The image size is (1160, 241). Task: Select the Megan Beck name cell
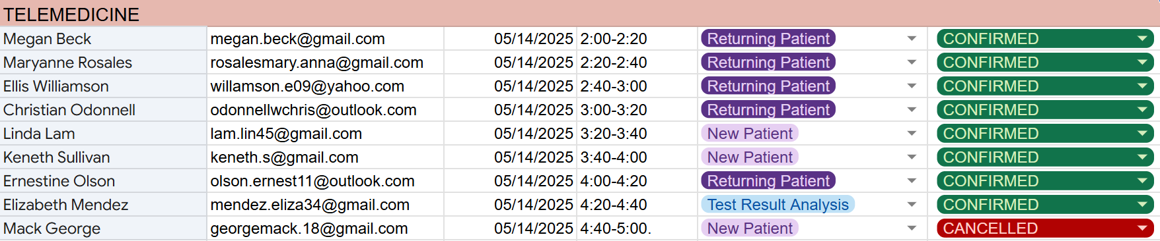[103, 39]
